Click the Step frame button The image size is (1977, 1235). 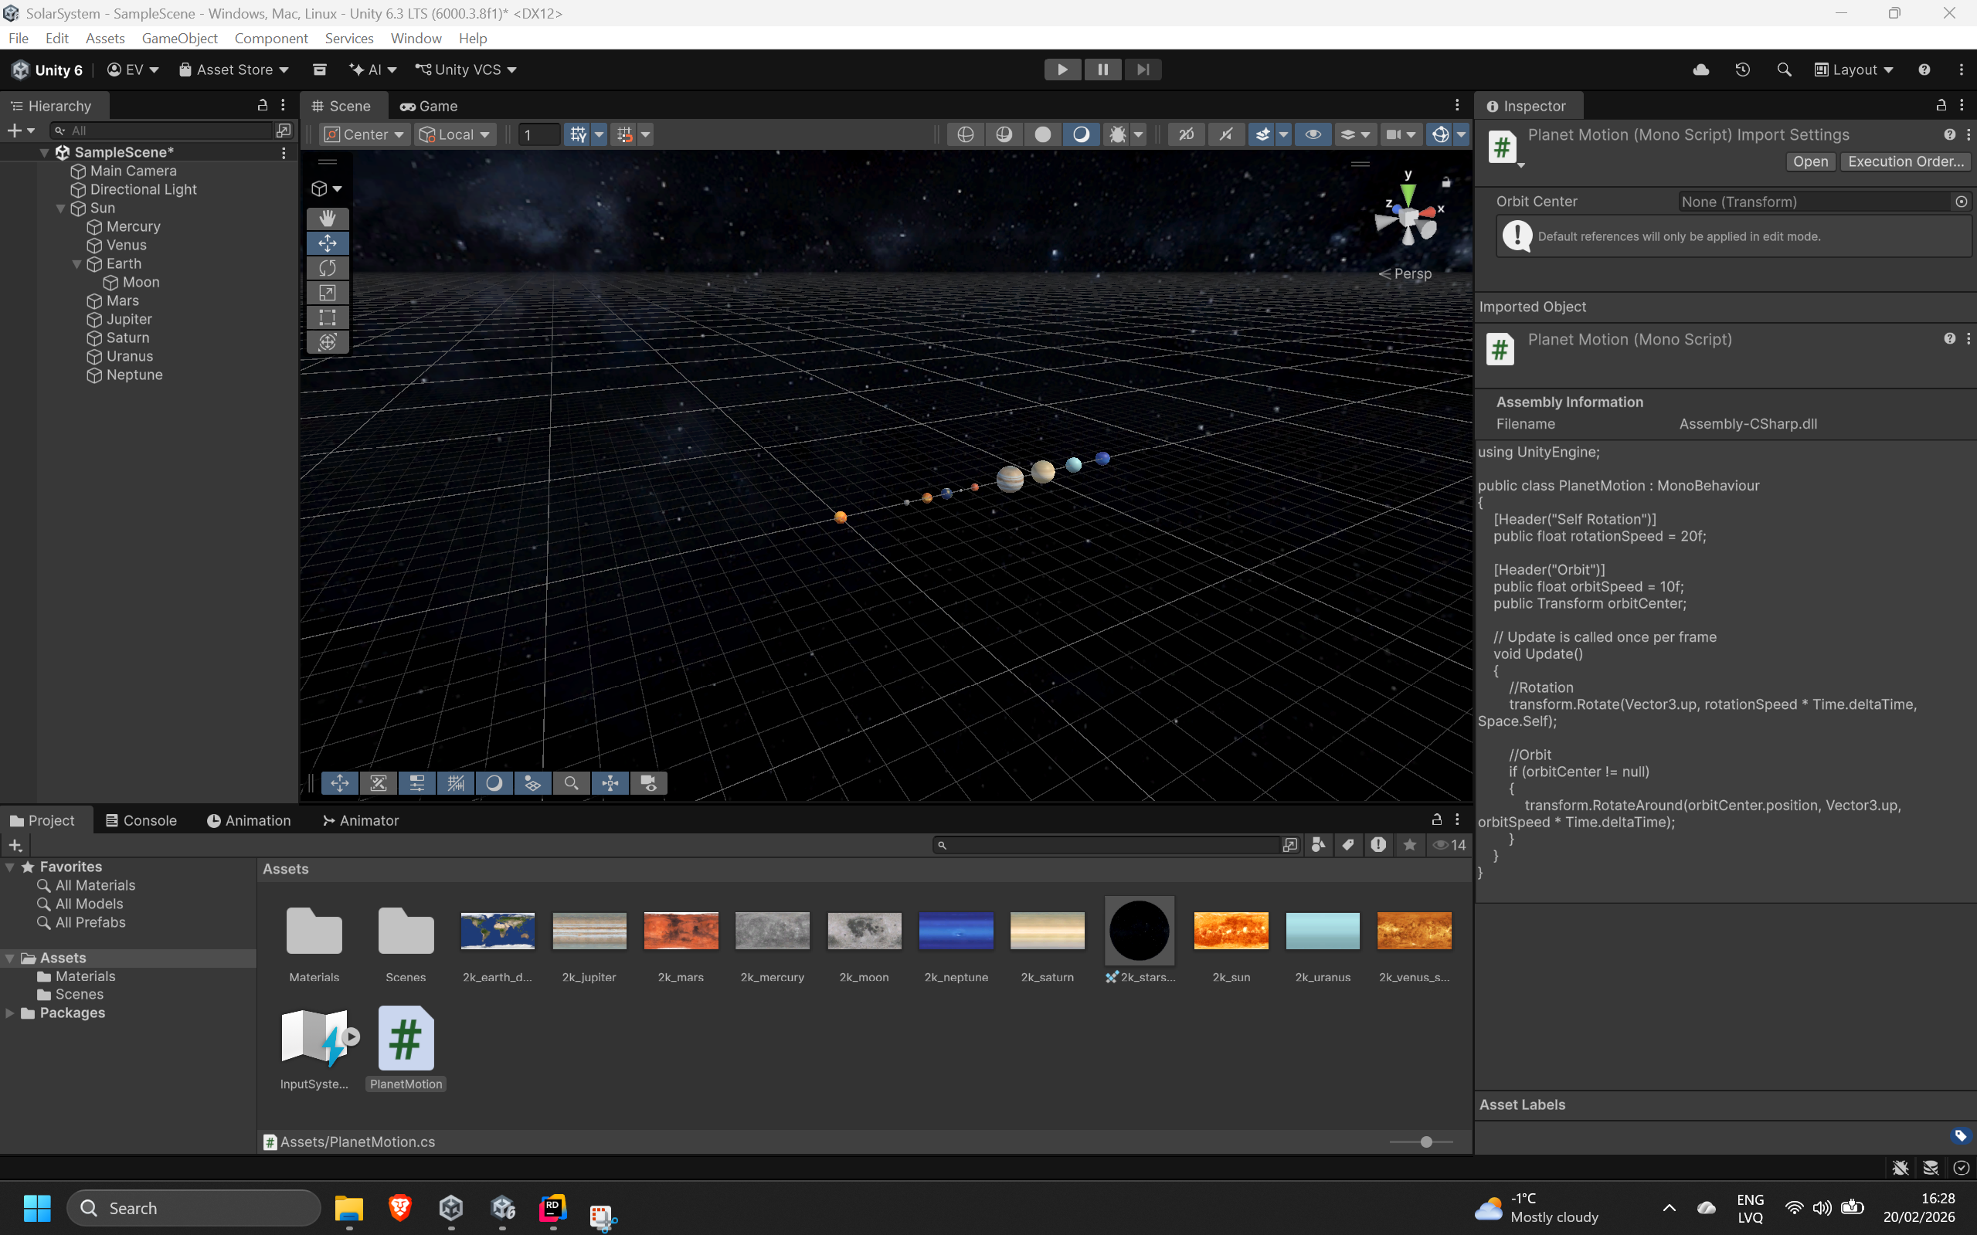(x=1143, y=70)
